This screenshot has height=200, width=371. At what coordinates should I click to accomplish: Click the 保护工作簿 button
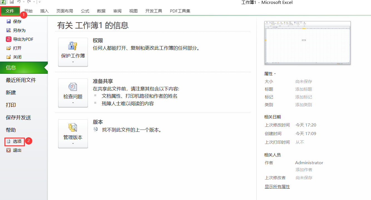pos(73,52)
